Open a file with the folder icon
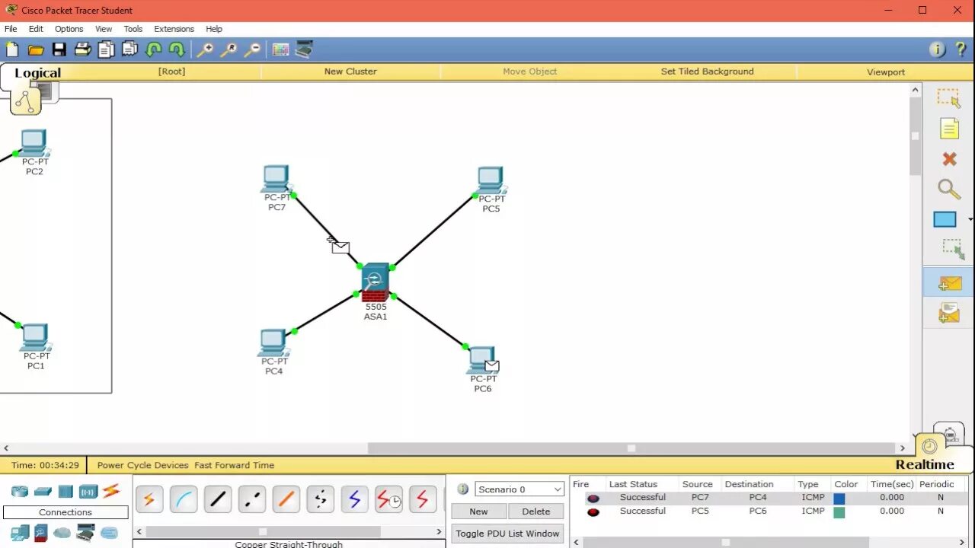Viewport: 975px width, 548px height. point(36,49)
